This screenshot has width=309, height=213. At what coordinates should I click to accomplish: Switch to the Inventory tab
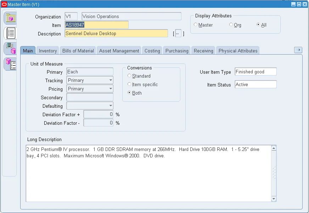coord(48,51)
